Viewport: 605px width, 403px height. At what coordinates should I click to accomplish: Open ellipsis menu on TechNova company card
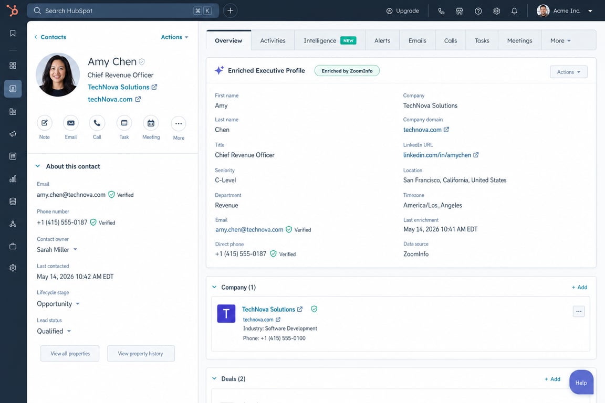(x=579, y=311)
